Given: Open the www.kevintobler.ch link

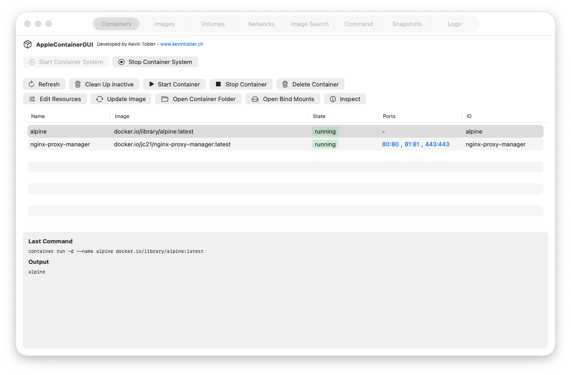Looking at the screenshot, I should point(182,44).
